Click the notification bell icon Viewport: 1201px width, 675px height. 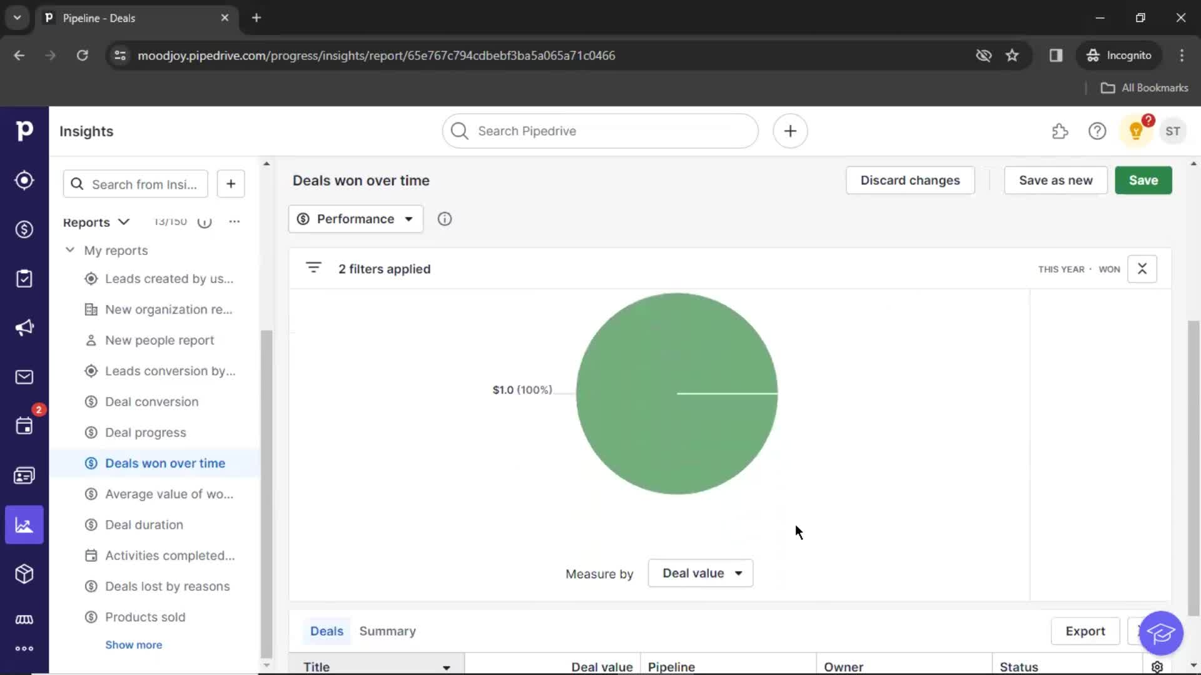pyautogui.click(x=1135, y=131)
